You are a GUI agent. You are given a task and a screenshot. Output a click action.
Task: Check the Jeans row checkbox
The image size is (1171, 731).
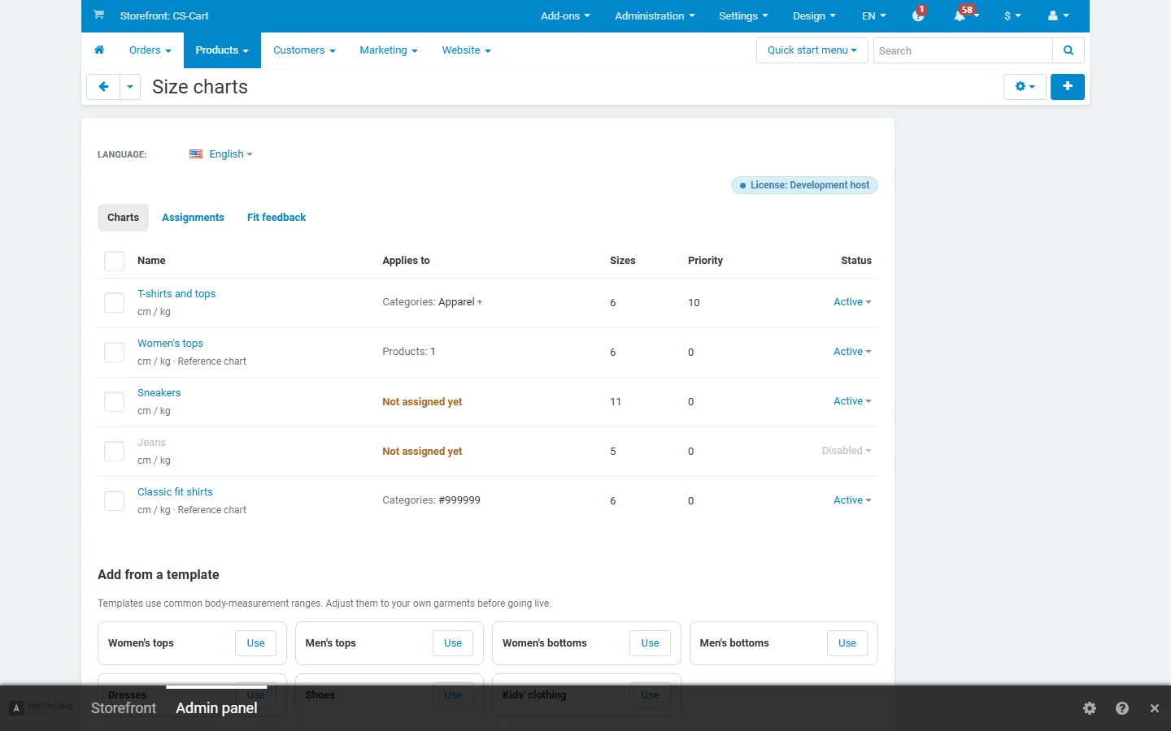coord(115,452)
